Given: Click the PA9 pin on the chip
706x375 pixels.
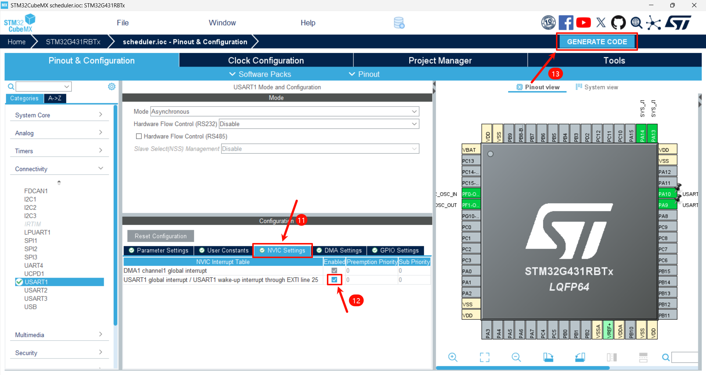Looking at the screenshot, I should (667, 205).
